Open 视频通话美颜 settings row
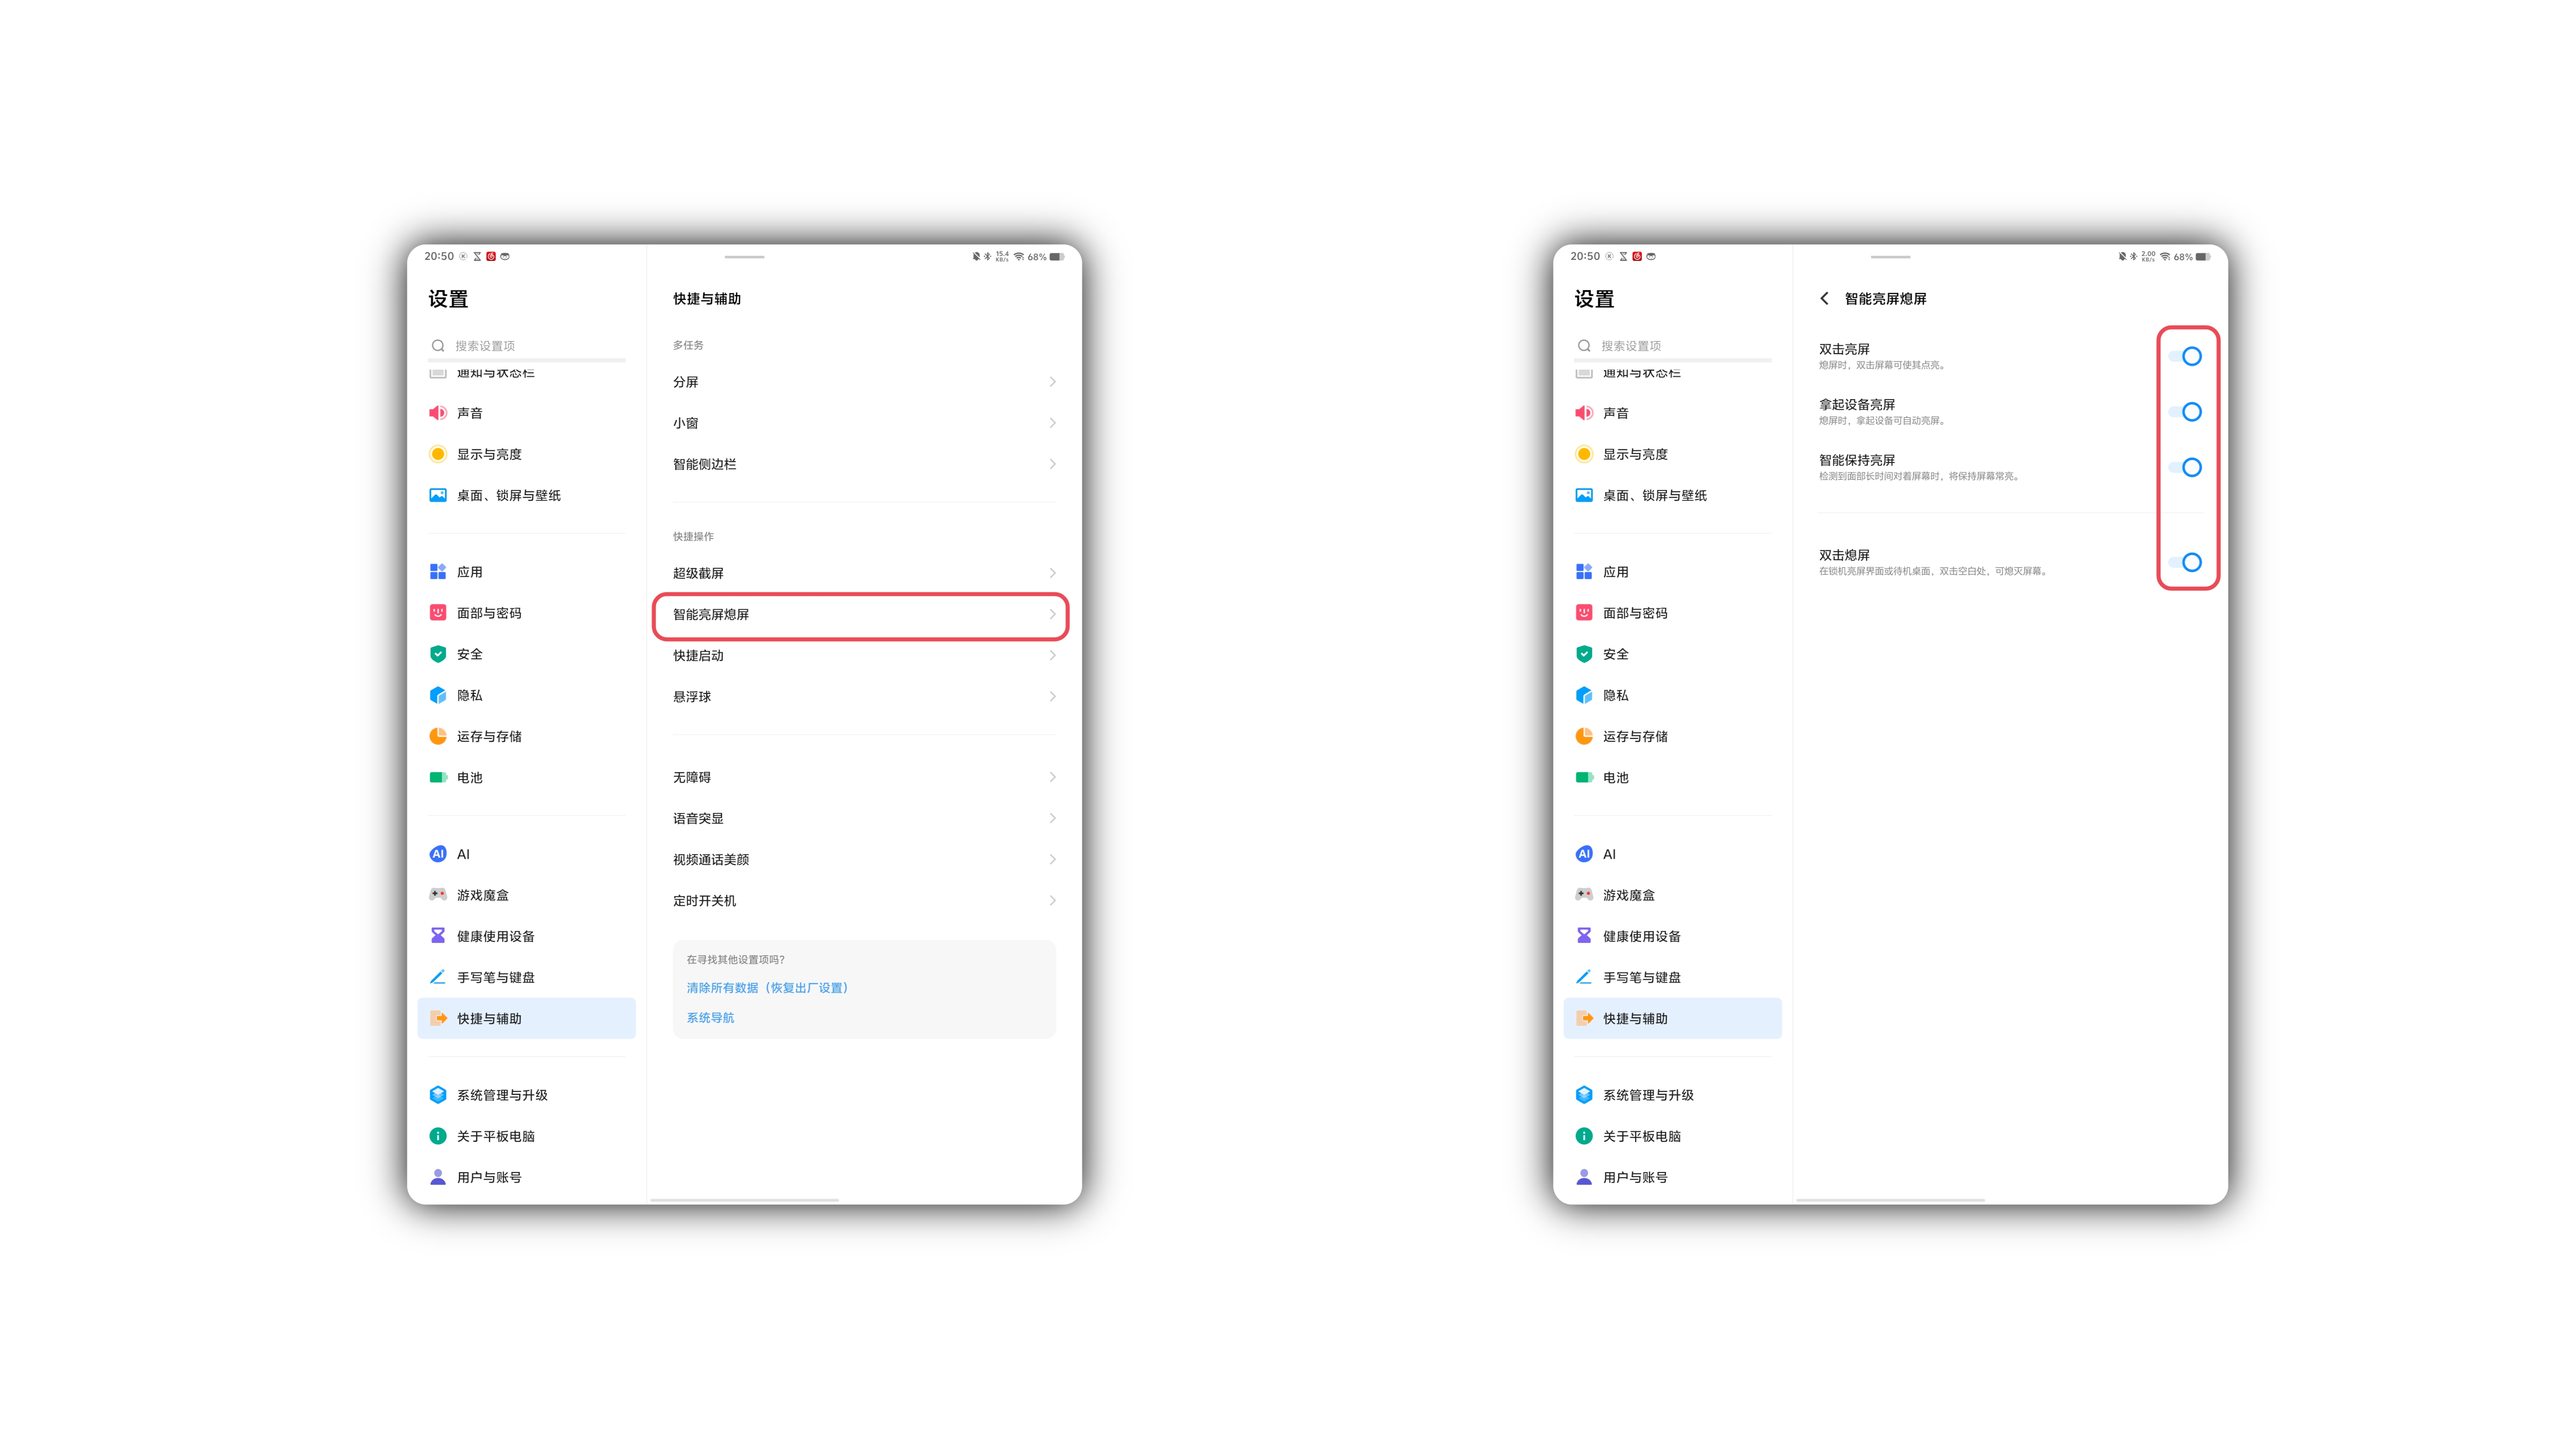Viewport: 2576px width, 1449px height. coord(864,860)
